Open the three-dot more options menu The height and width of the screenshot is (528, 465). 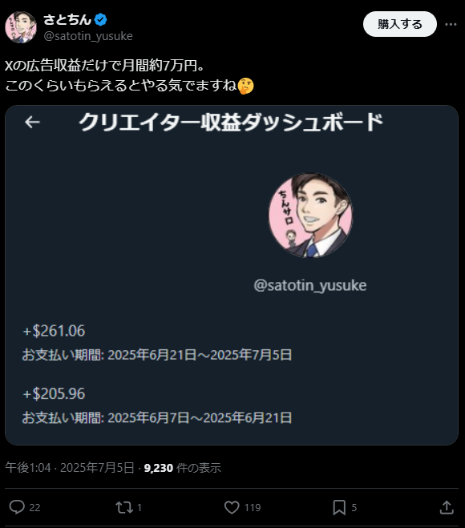tap(451, 24)
